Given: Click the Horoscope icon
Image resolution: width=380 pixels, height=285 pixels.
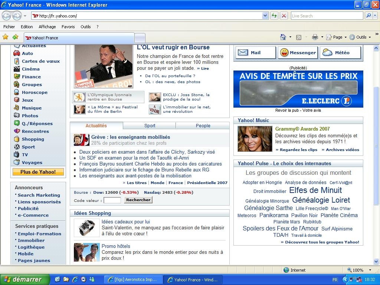Looking at the screenshot, I should click(x=16, y=92).
